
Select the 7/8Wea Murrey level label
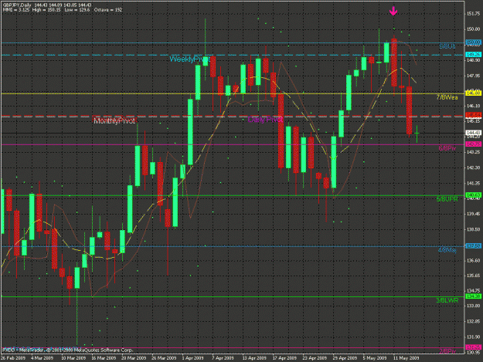[447, 97]
